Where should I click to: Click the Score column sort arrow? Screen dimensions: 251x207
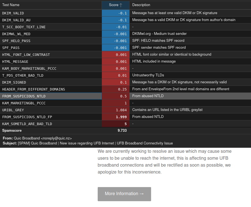tap(121, 5)
